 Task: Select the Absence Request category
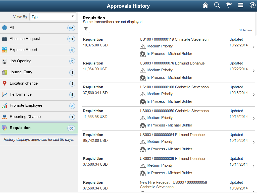39,39
